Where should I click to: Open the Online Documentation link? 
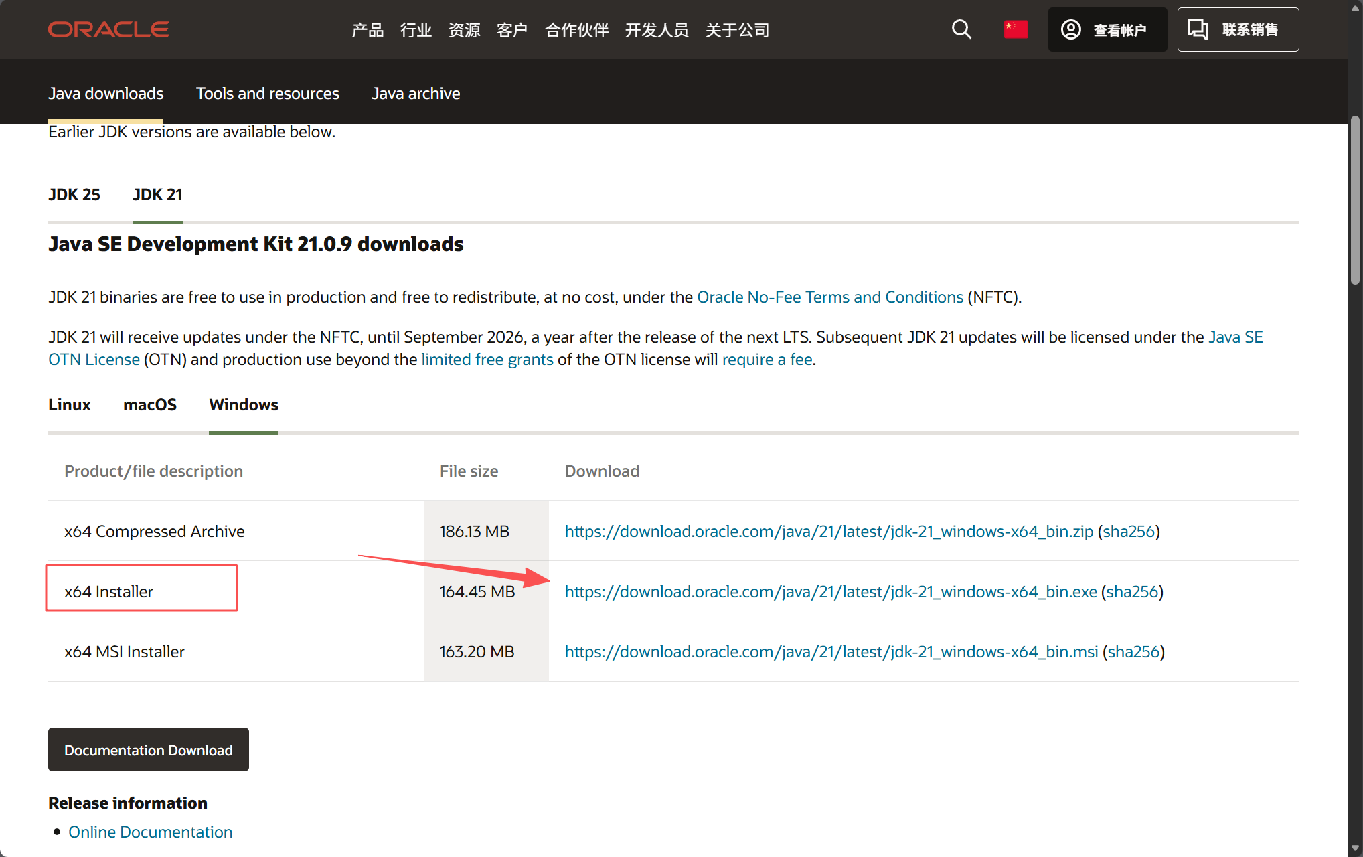(x=150, y=832)
